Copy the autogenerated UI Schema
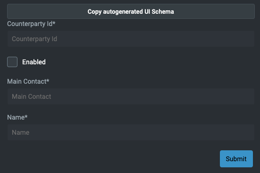 pyautogui.click(x=131, y=11)
